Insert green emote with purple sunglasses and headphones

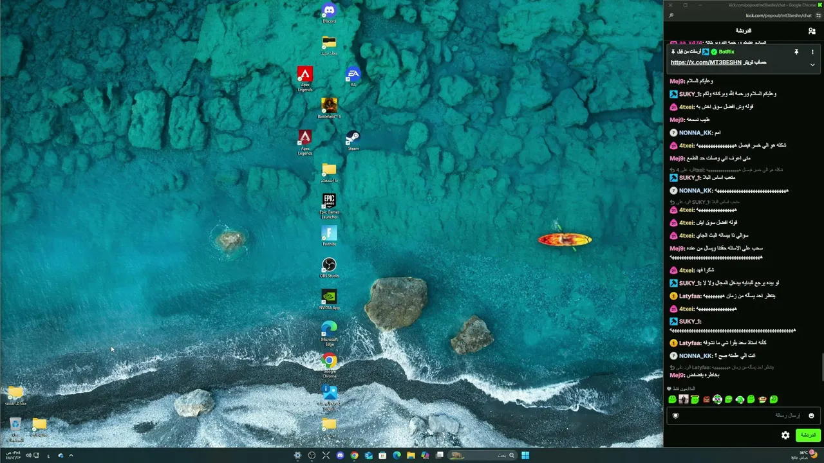coord(717,399)
